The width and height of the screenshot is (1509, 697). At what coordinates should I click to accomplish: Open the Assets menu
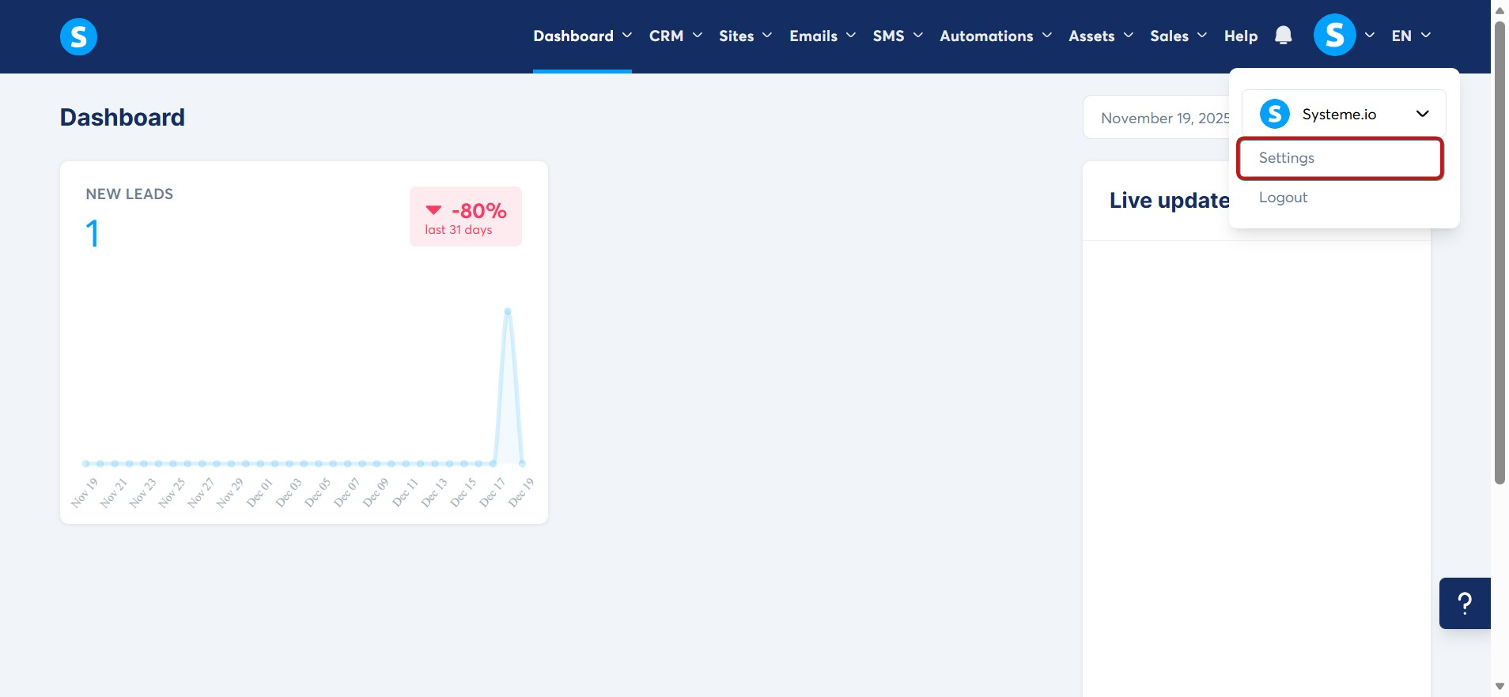coord(1101,36)
